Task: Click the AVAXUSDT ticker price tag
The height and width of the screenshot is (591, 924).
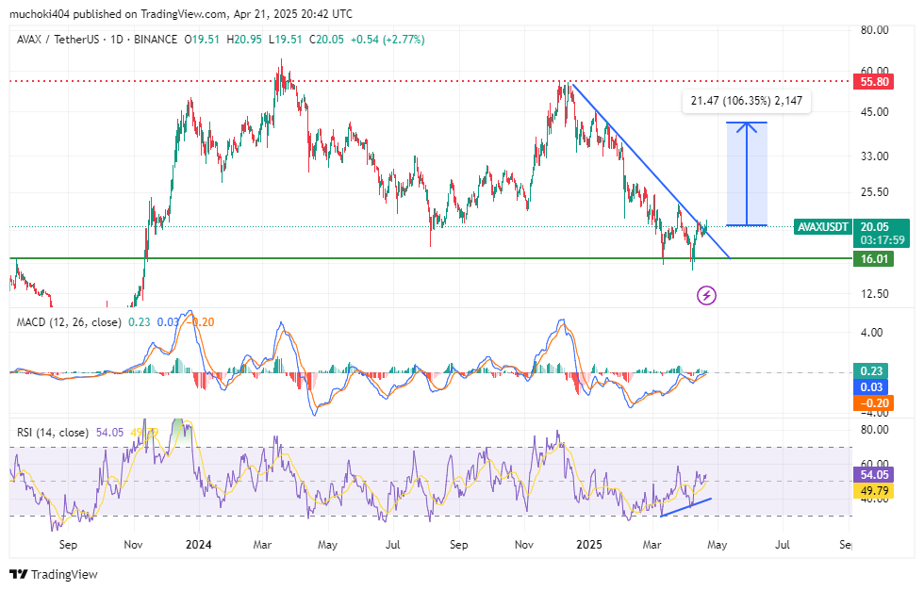Action: (x=822, y=227)
